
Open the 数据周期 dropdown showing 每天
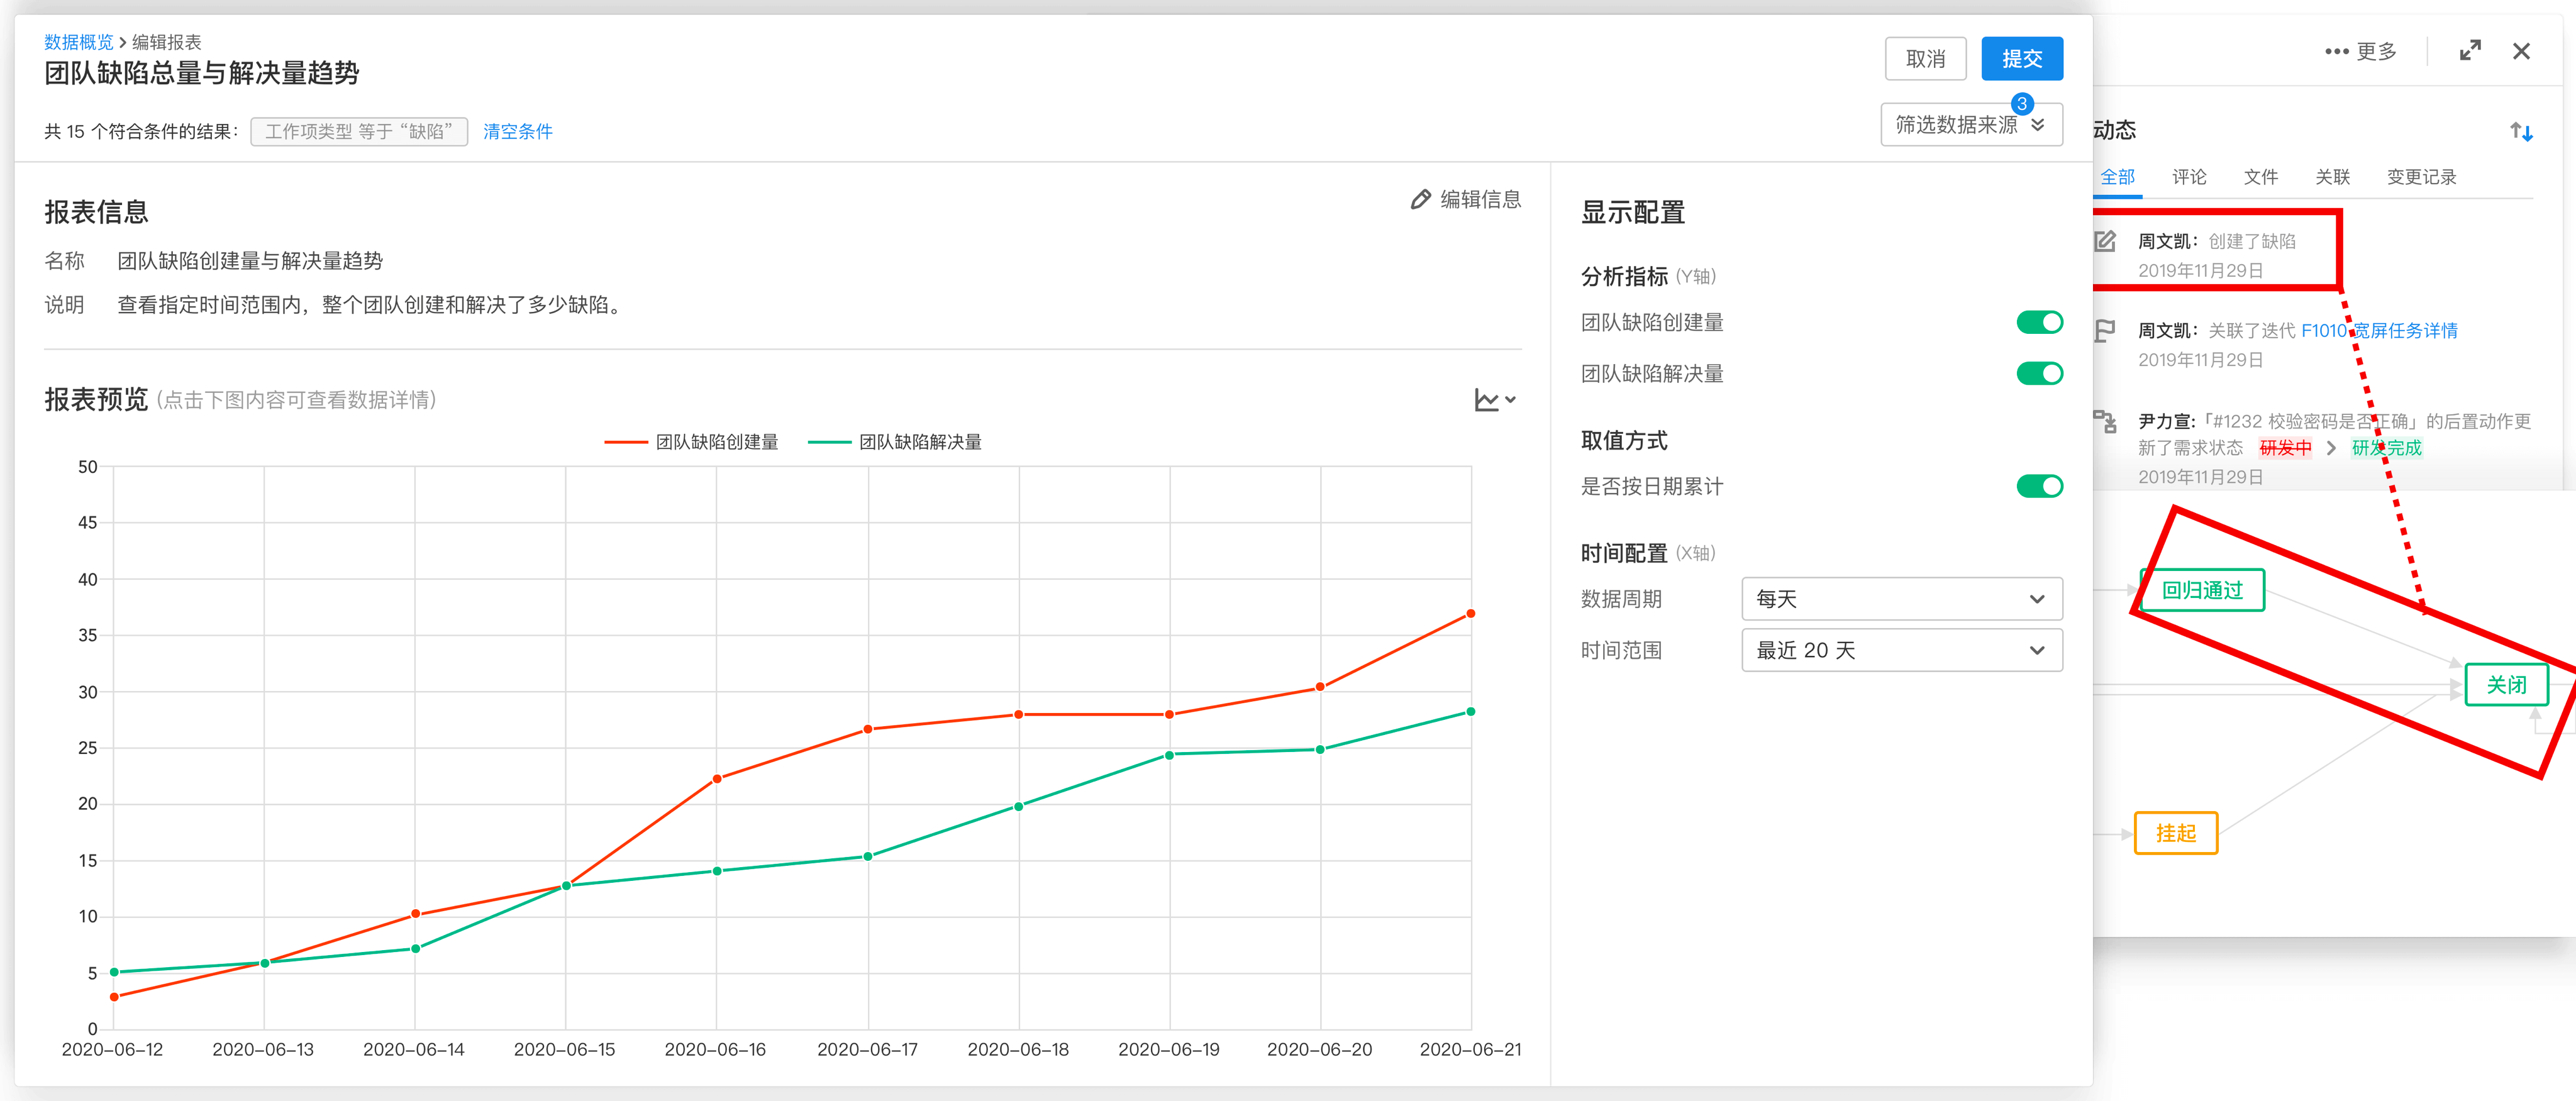tap(1900, 598)
